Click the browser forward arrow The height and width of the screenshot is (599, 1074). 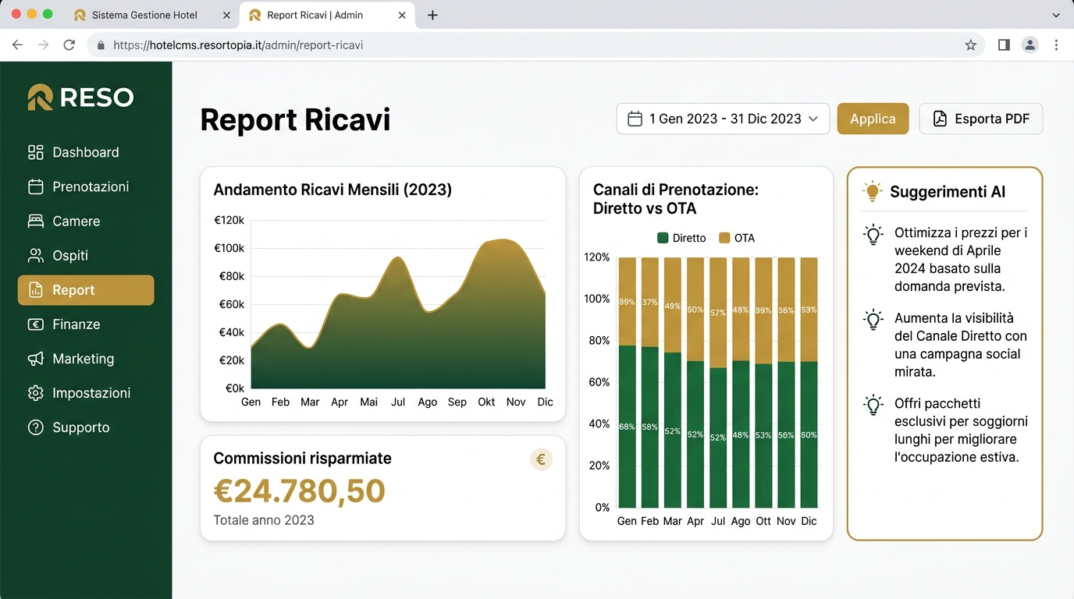click(x=43, y=45)
